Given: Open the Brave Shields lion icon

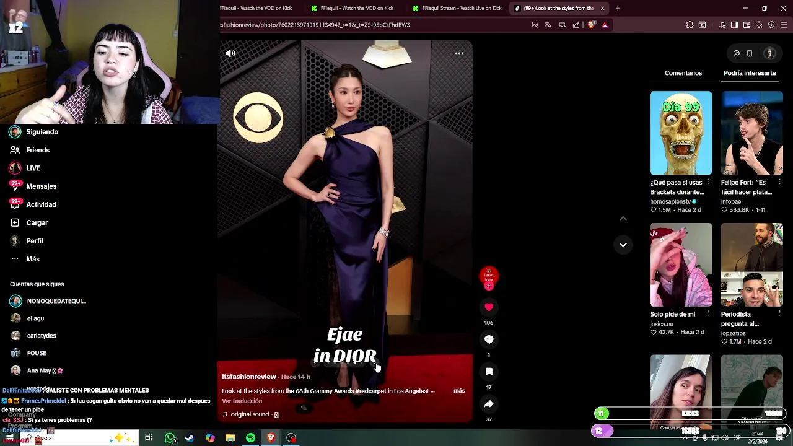Looking at the screenshot, I should coord(591,25).
